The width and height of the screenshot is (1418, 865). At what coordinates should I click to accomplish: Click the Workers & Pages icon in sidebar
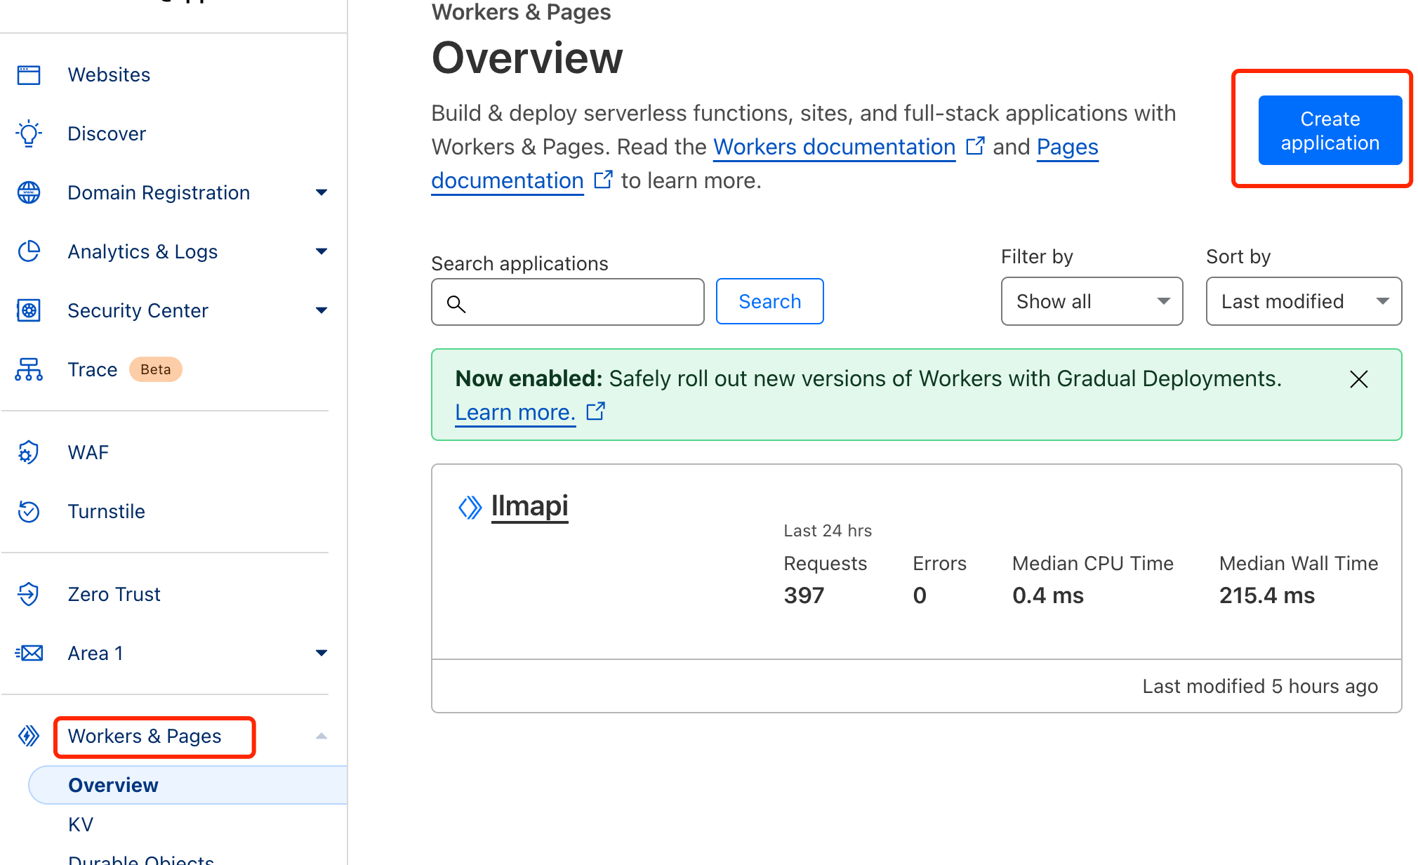(x=27, y=737)
